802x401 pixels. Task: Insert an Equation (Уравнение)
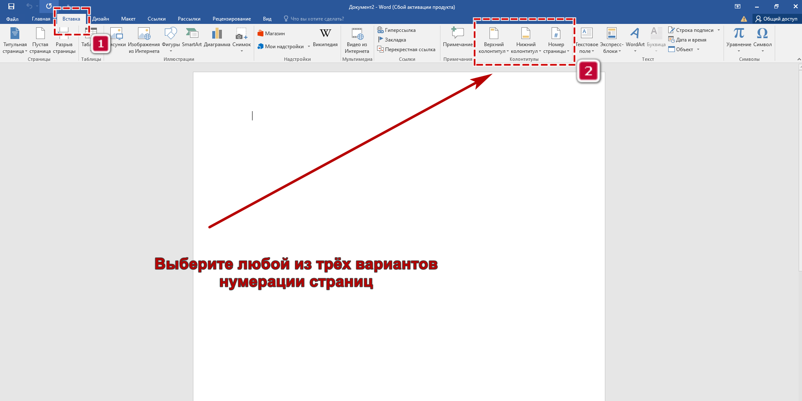click(739, 38)
